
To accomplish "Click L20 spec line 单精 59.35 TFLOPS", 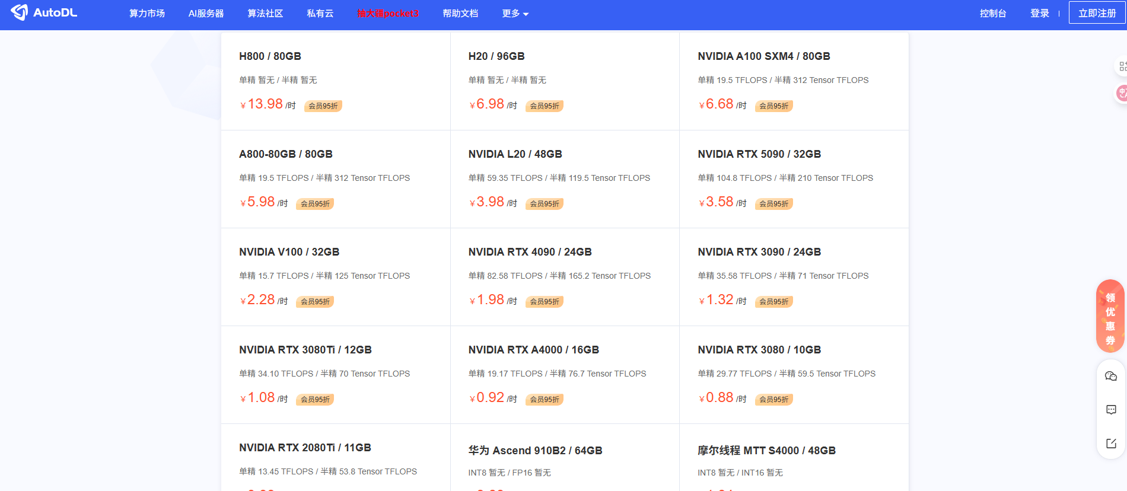I will (559, 178).
